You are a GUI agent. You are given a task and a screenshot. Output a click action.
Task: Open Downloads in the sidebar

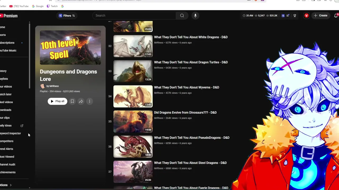click(x=6, y=110)
